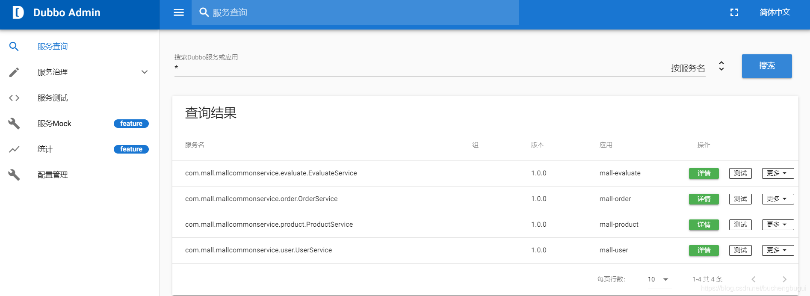Click the 组 column header
The image size is (810, 296).
coord(475,145)
